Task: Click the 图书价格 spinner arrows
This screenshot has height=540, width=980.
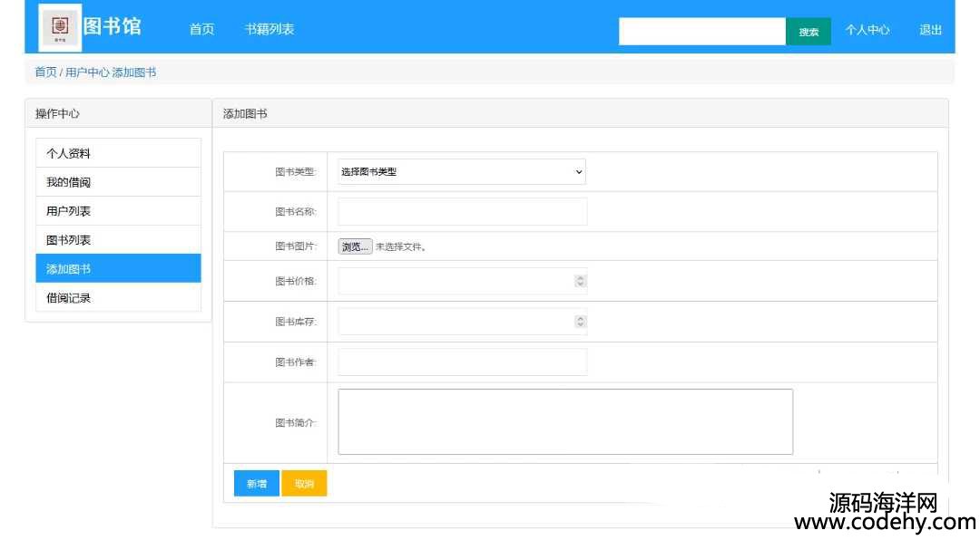Action: [x=581, y=281]
